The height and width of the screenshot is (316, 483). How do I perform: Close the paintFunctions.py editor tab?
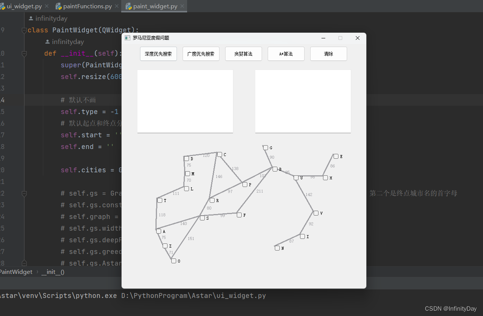point(117,6)
